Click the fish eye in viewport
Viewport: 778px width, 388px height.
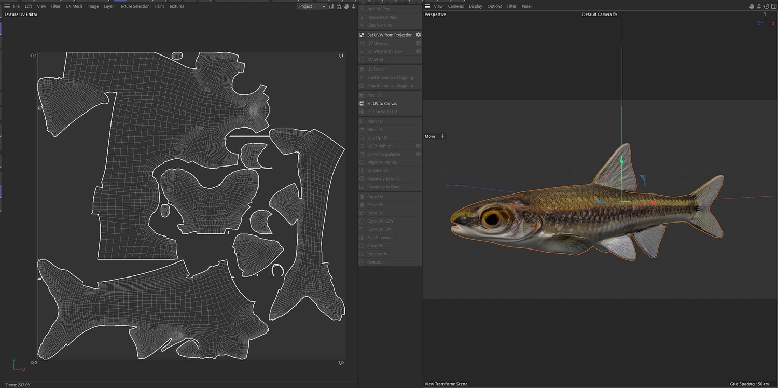pos(492,218)
